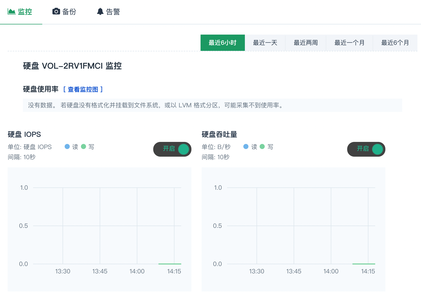Open the 查看监控图 link
421x295 pixels.
click(83, 89)
